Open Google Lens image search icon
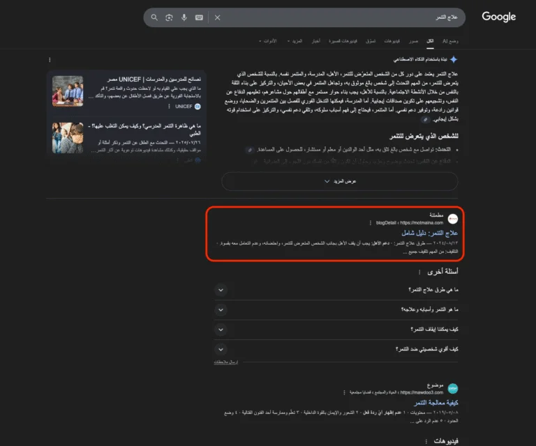 tap(169, 17)
